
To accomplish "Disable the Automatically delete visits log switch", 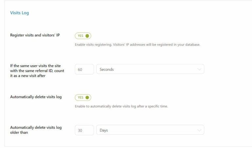I will tap(83, 98).
